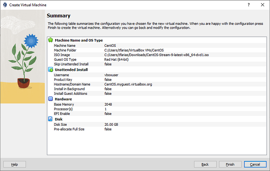
Task: Click the C:/Users/tfarias/VirtualBox VMs/CentOS path
Action: click(134, 50)
